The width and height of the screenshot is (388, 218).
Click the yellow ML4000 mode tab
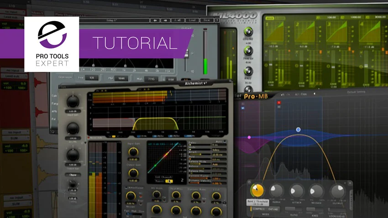coord(269,18)
